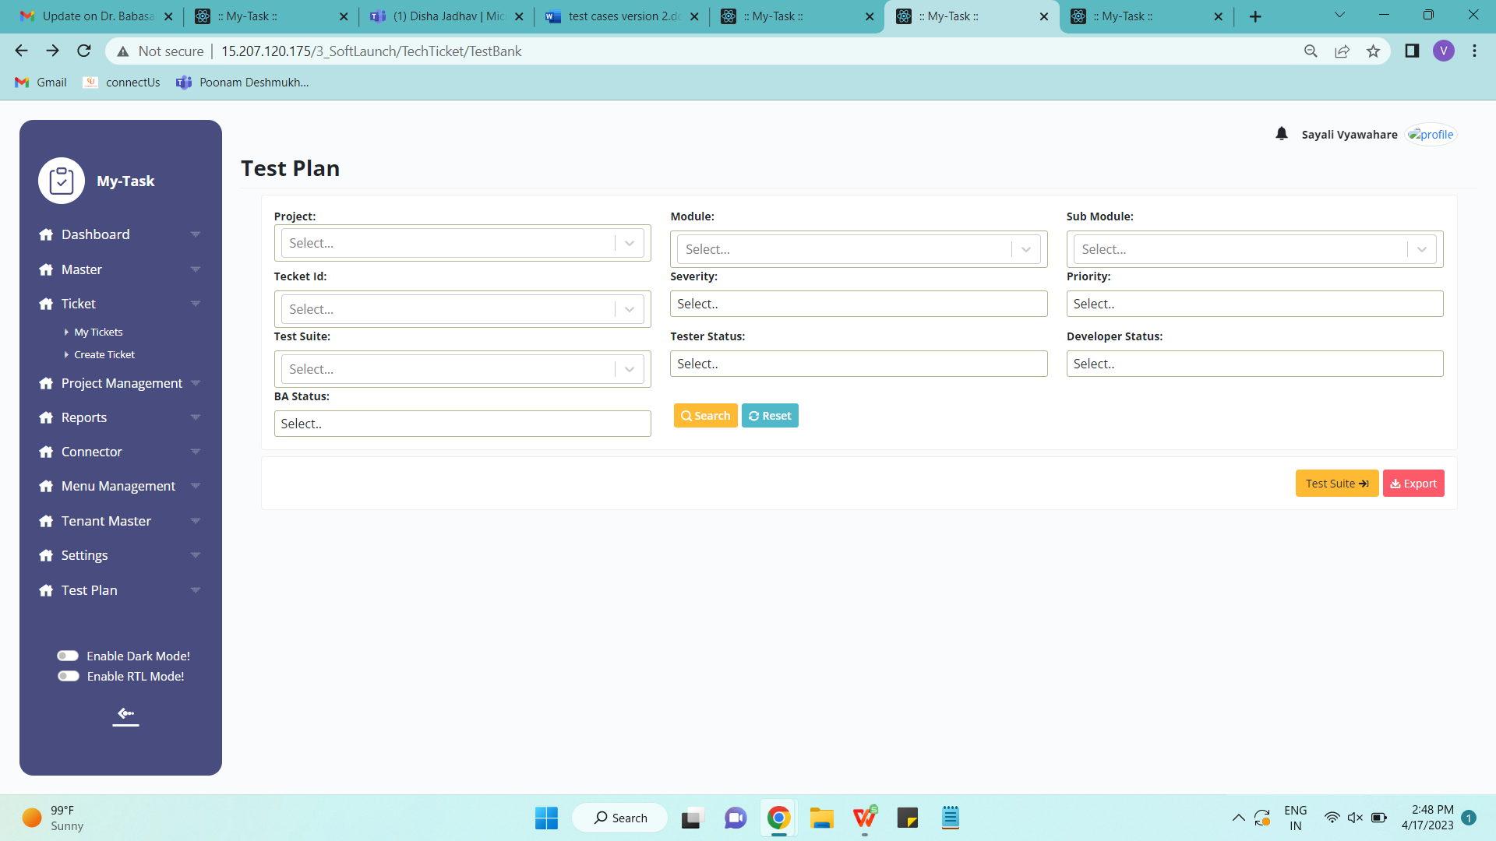Screen dimensions: 1496x841
Task: Click the red Export button
Action: tap(1413, 484)
